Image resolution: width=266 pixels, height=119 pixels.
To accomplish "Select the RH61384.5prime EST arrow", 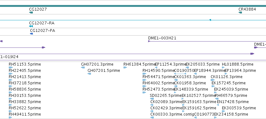I will tap(125, 67).
